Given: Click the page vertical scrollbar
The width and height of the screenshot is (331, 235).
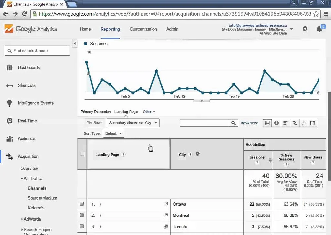Looking at the screenshot, I should [329, 136].
